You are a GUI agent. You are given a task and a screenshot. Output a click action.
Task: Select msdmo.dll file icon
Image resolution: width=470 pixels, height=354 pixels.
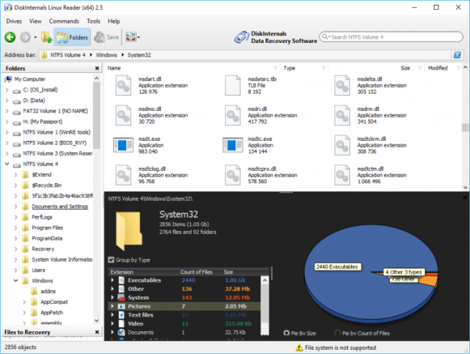pyautogui.click(x=123, y=115)
